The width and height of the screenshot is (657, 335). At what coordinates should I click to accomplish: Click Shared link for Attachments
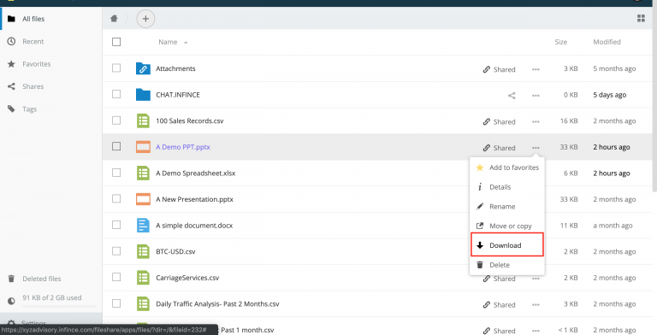click(499, 69)
